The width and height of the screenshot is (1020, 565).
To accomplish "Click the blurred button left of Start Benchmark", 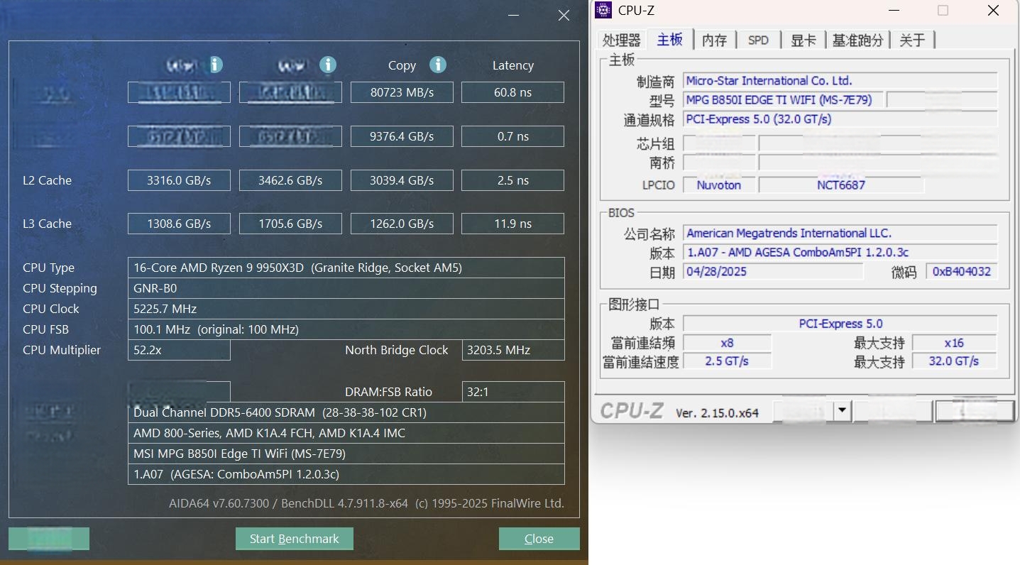I will point(49,539).
